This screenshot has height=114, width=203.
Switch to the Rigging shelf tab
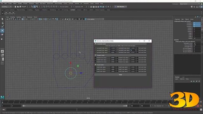tap(37, 10)
